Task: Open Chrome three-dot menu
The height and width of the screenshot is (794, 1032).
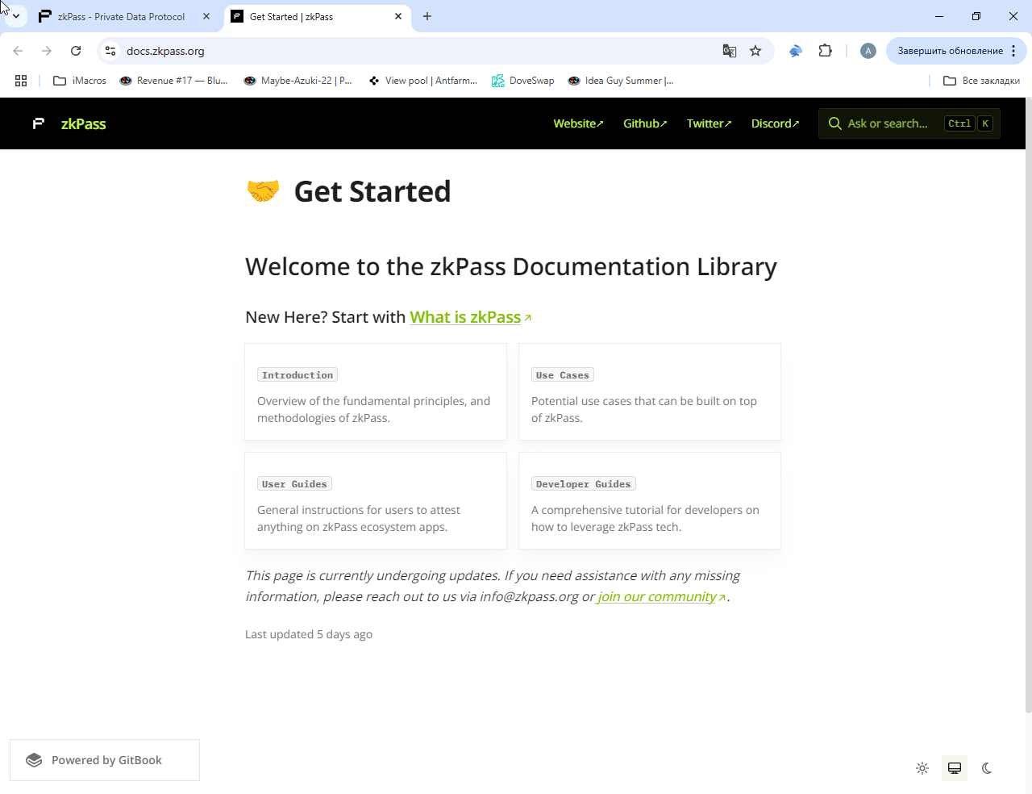Action: [1013, 51]
